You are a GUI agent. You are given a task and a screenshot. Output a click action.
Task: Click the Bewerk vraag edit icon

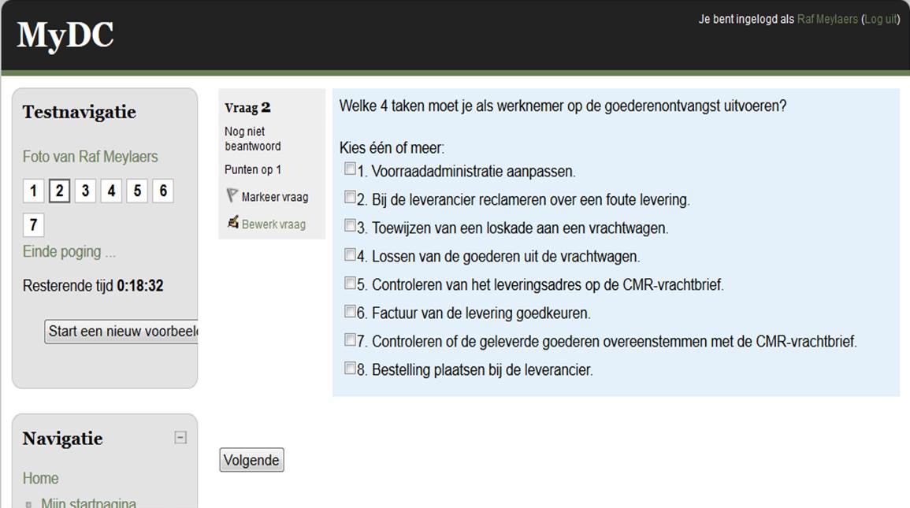(233, 222)
